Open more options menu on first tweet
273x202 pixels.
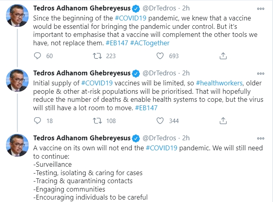[261, 9]
